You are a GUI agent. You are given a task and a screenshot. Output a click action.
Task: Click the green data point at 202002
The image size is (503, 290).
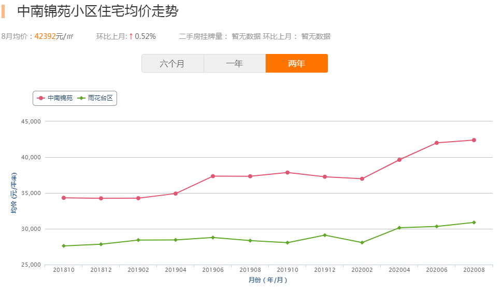[x=362, y=243]
